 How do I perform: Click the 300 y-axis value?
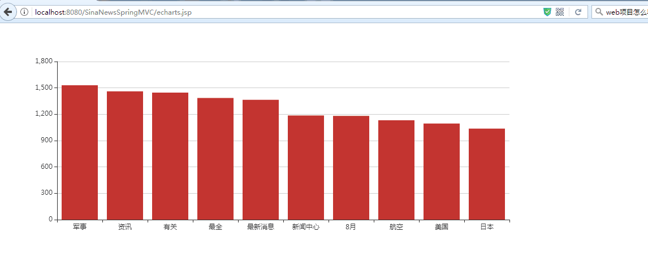point(47,193)
